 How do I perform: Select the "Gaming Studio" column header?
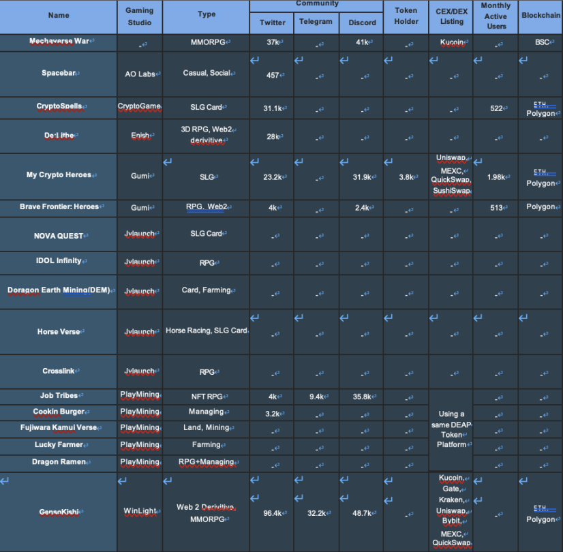coord(140,16)
